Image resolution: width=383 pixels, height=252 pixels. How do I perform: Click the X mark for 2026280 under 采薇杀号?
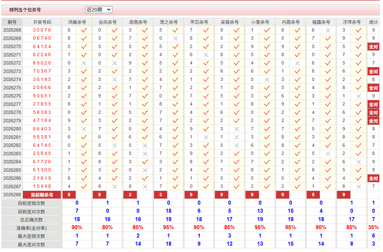(x=236, y=129)
